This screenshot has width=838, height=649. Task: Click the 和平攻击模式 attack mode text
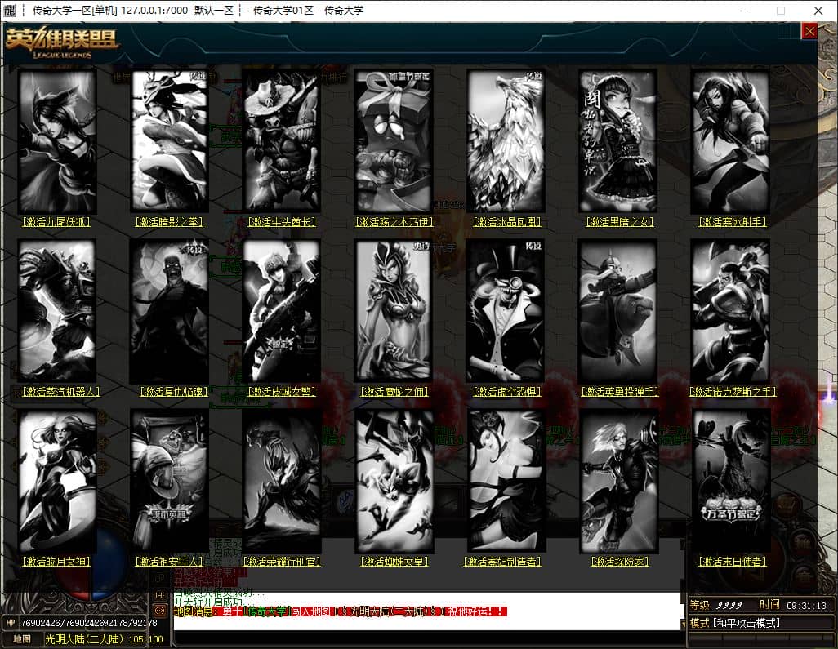point(747,623)
